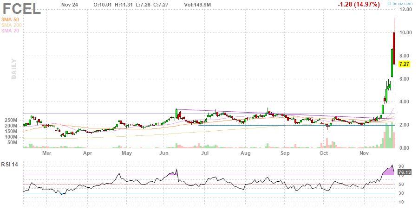
Task: Click the 4.00 price axis label
Action: (x=405, y=102)
